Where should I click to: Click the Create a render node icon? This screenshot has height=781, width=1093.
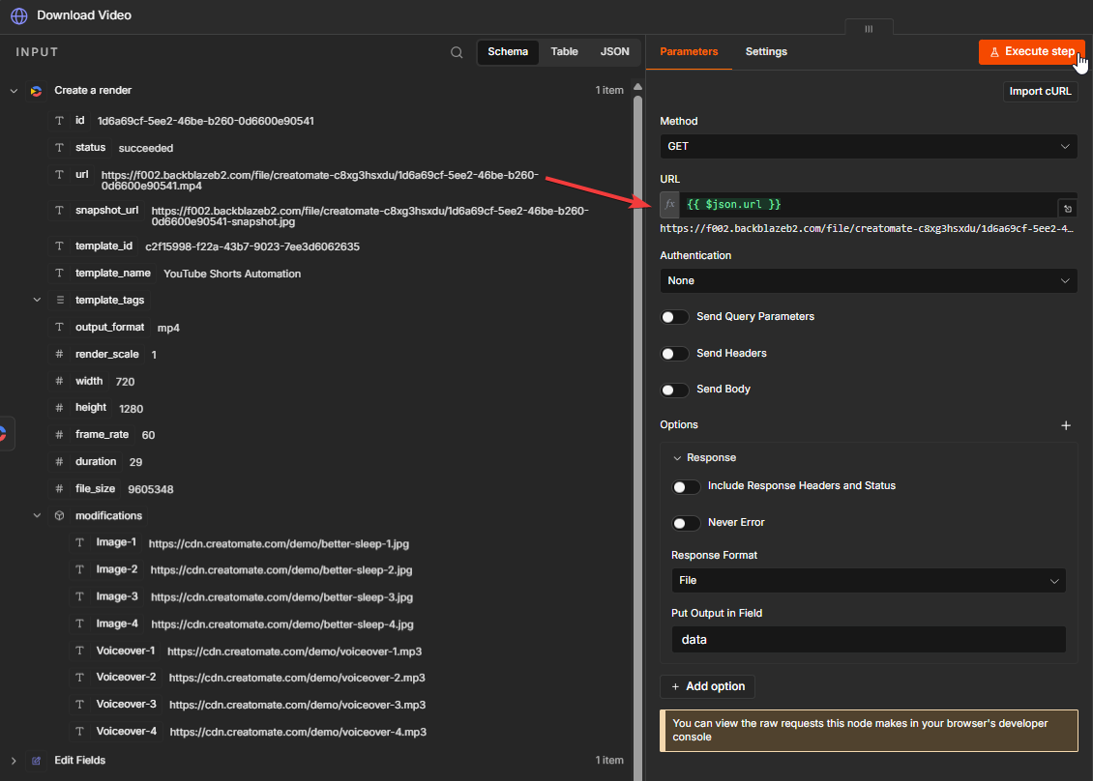[36, 91]
